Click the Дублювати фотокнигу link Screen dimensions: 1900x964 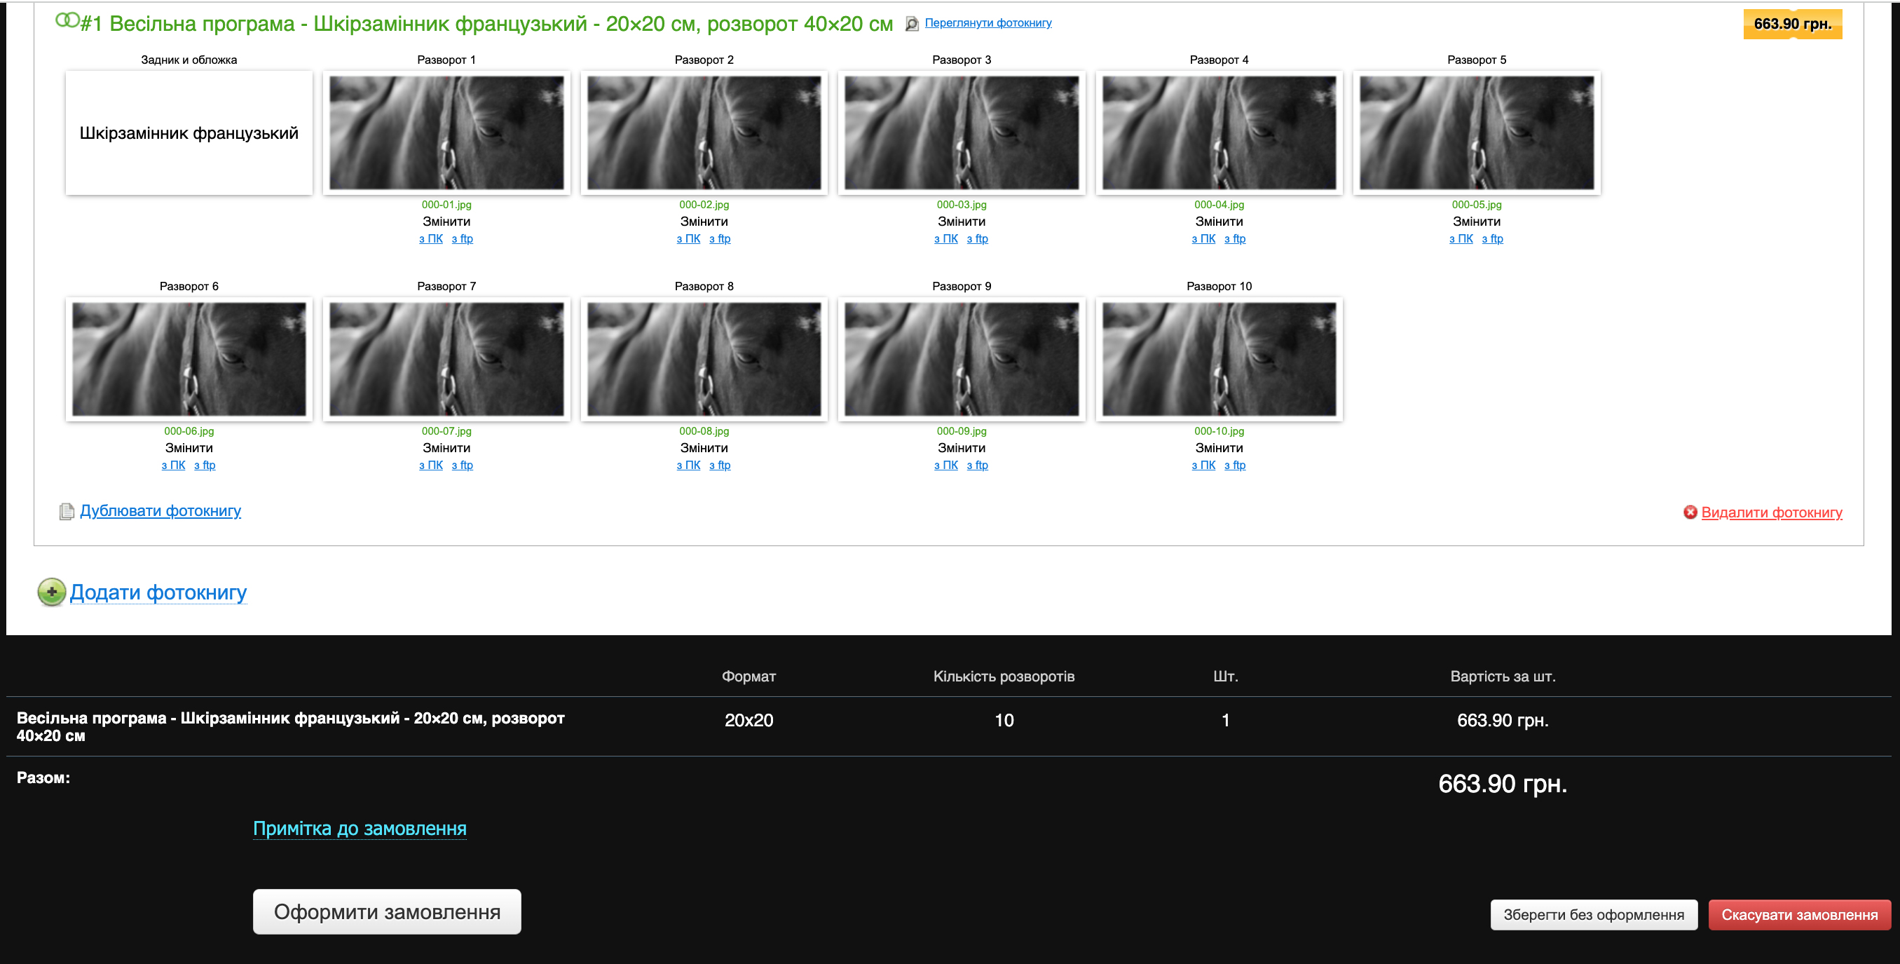coord(160,510)
